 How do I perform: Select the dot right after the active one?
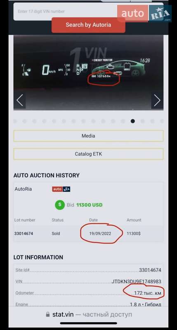pyautogui.click(x=142, y=121)
